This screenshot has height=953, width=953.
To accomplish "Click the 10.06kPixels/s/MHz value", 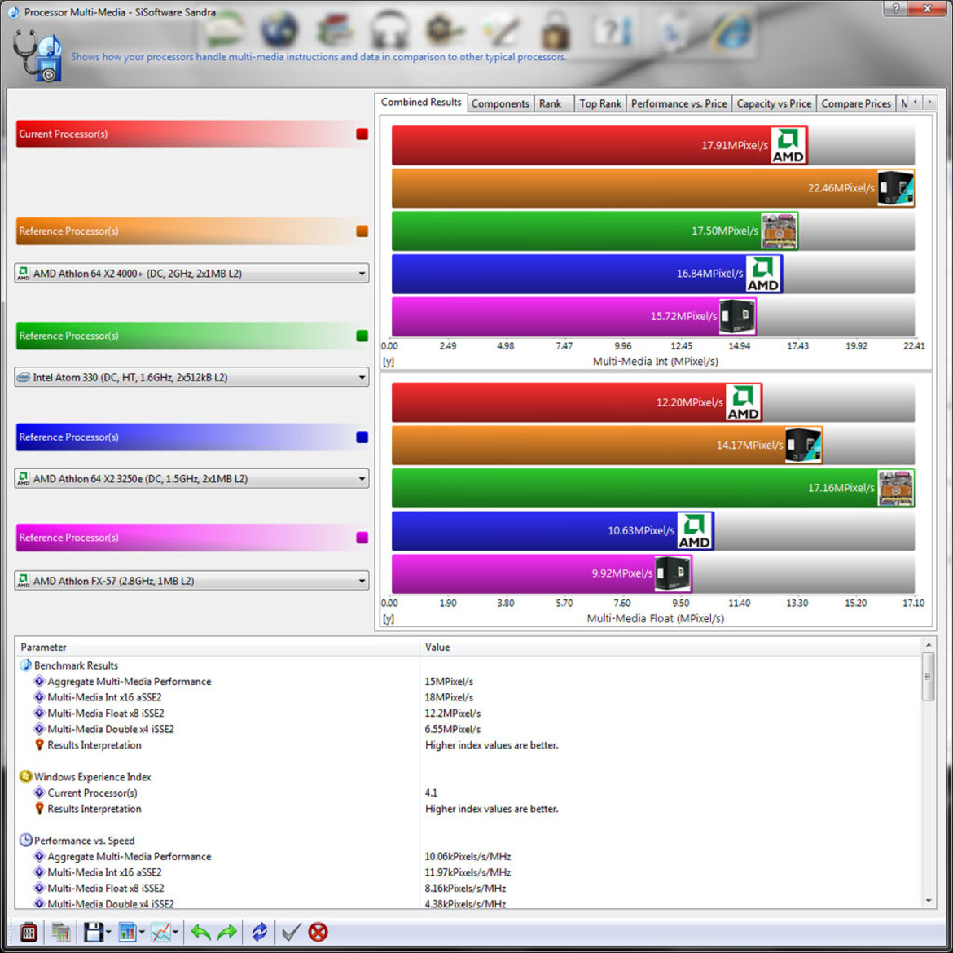I will pos(468,856).
